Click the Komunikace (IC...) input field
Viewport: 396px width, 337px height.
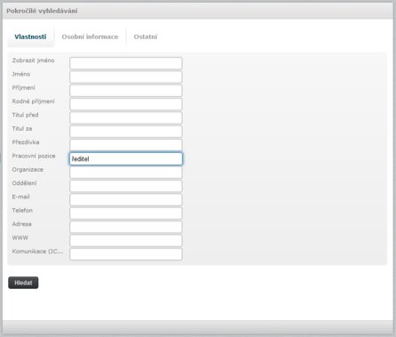126,254
